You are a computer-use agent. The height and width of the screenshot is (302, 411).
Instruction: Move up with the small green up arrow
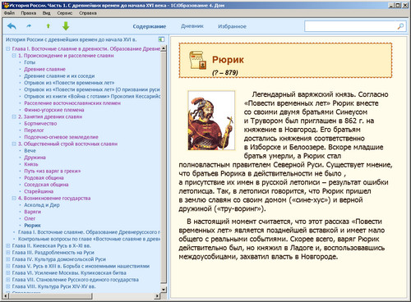point(48,26)
